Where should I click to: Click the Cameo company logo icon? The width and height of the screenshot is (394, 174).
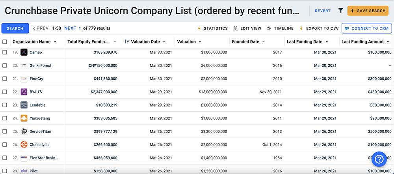24,52
